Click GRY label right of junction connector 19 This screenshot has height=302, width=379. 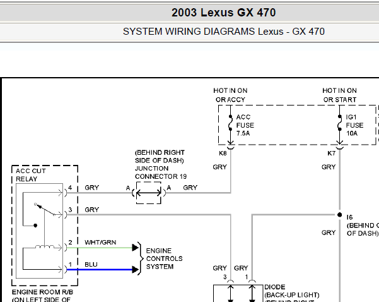(x=190, y=188)
